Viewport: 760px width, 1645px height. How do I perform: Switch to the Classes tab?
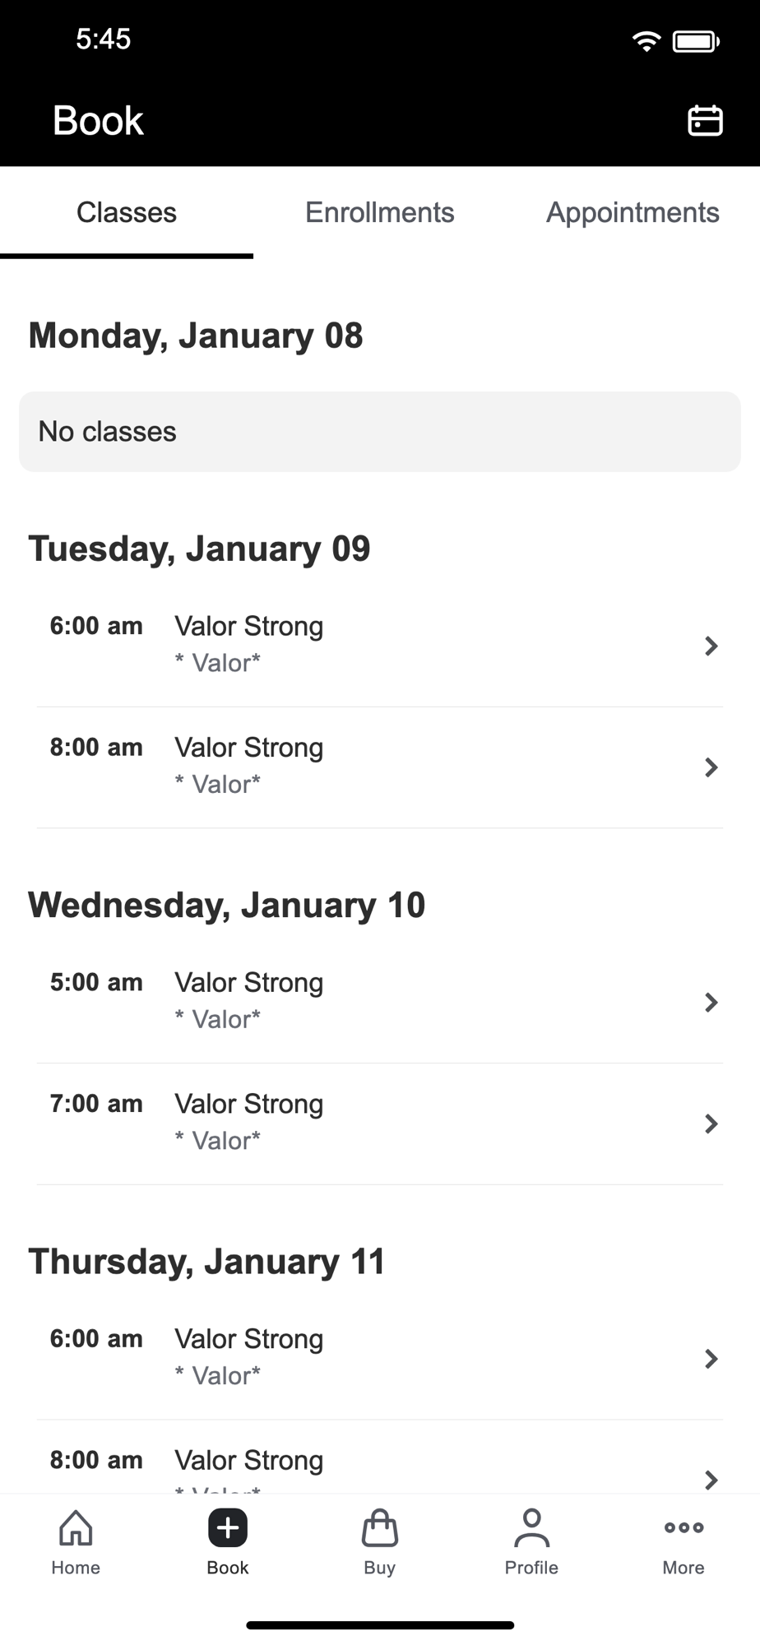tap(127, 213)
